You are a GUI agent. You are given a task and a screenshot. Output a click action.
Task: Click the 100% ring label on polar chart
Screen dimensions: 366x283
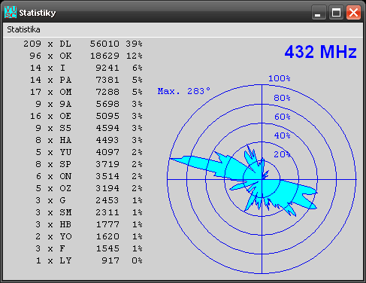click(x=280, y=78)
